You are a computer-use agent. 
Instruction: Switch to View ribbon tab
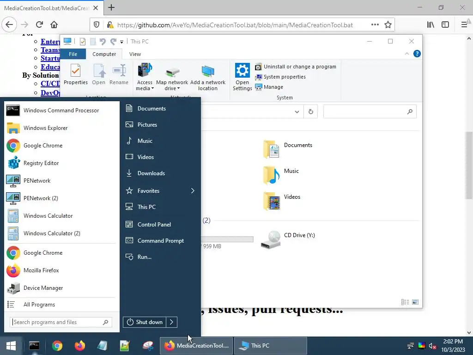click(x=135, y=54)
